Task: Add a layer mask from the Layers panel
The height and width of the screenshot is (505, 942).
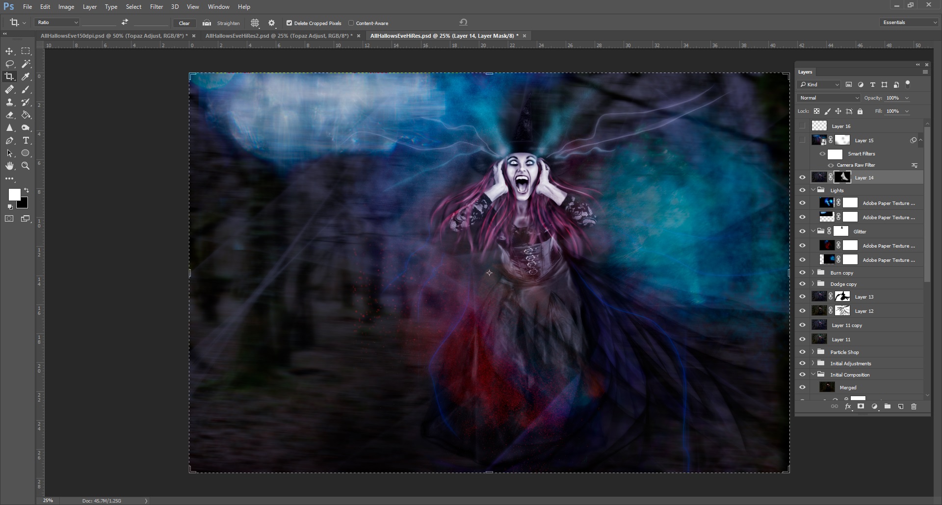Action: point(861,406)
